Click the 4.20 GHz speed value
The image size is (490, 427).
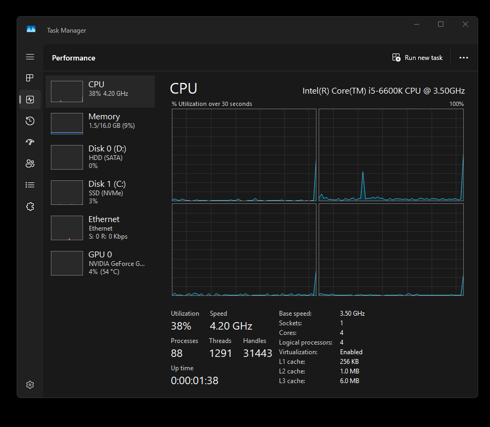click(231, 326)
